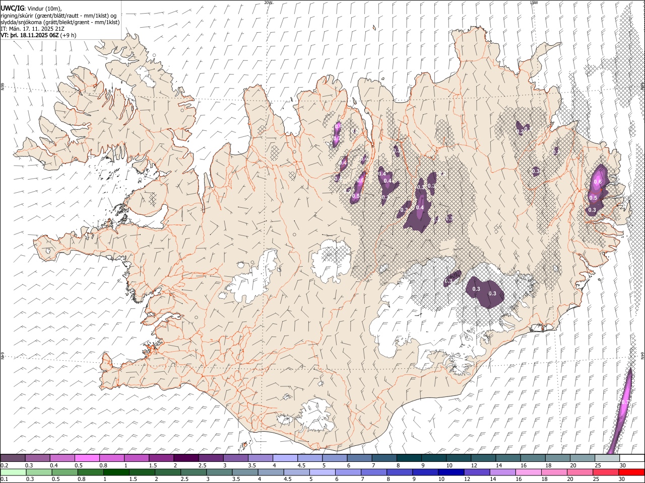Click the 15W longitude label at top
The width and height of the screenshot is (645, 483).
tap(534, 3)
